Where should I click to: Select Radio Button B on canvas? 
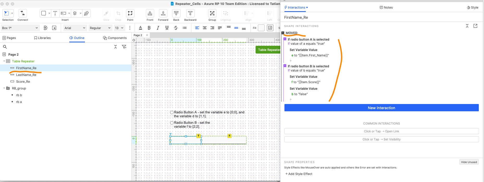click(172, 123)
